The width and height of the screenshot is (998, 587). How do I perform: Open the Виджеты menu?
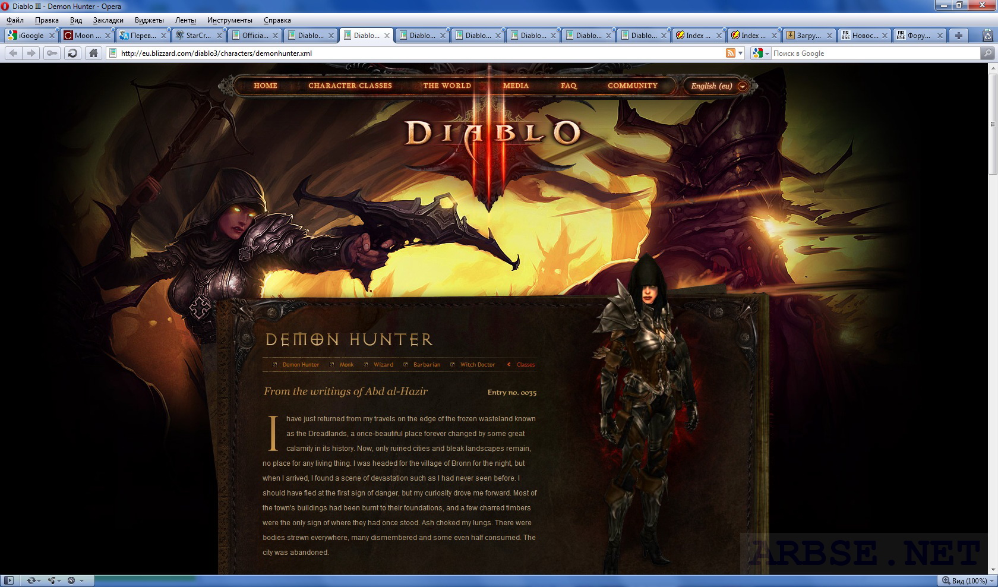(x=149, y=20)
